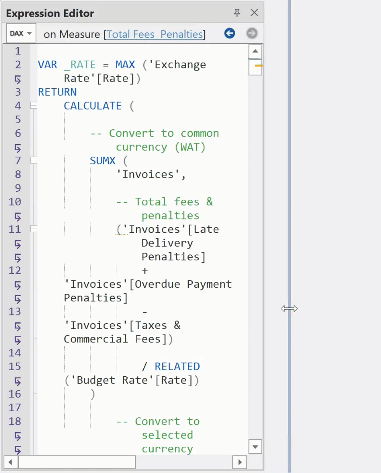381x473 pixels.
Task: Click the RELATED function on line 15
Action: point(177,367)
